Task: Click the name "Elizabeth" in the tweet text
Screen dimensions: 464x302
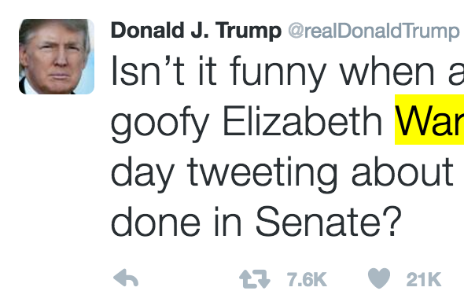Action: tap(303, 120)
